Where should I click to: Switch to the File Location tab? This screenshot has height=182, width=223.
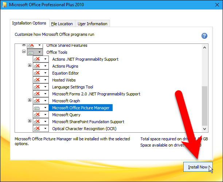tap(62, 24)
